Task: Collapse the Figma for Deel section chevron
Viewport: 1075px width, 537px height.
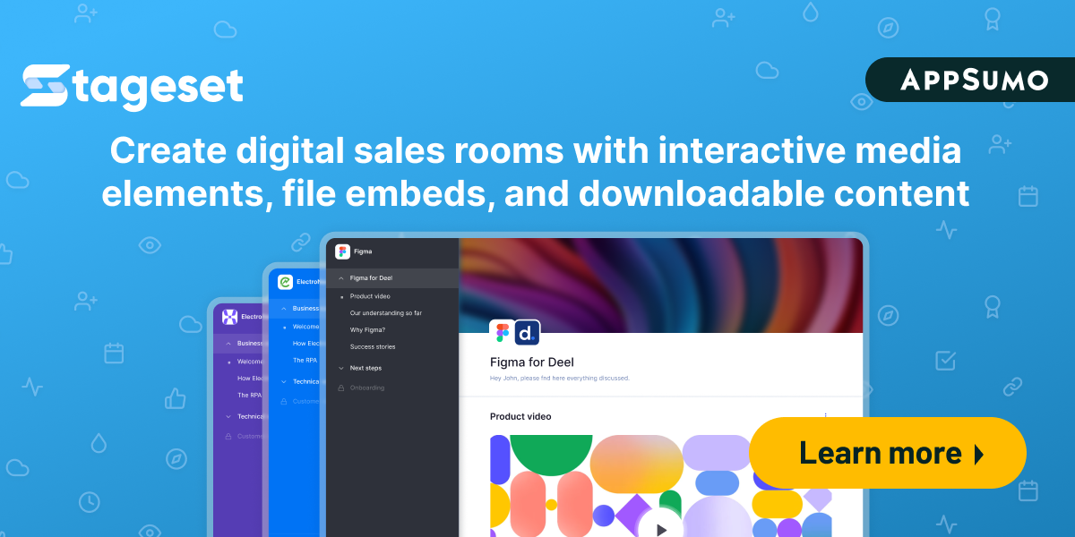Action: [x=341, y=278]
